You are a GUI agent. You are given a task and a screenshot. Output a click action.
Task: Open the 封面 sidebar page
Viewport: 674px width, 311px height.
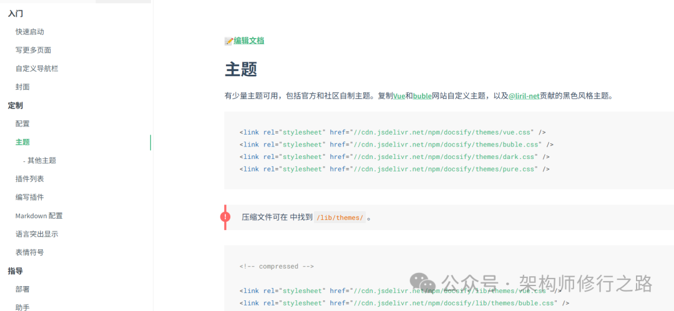coord(22,87)
